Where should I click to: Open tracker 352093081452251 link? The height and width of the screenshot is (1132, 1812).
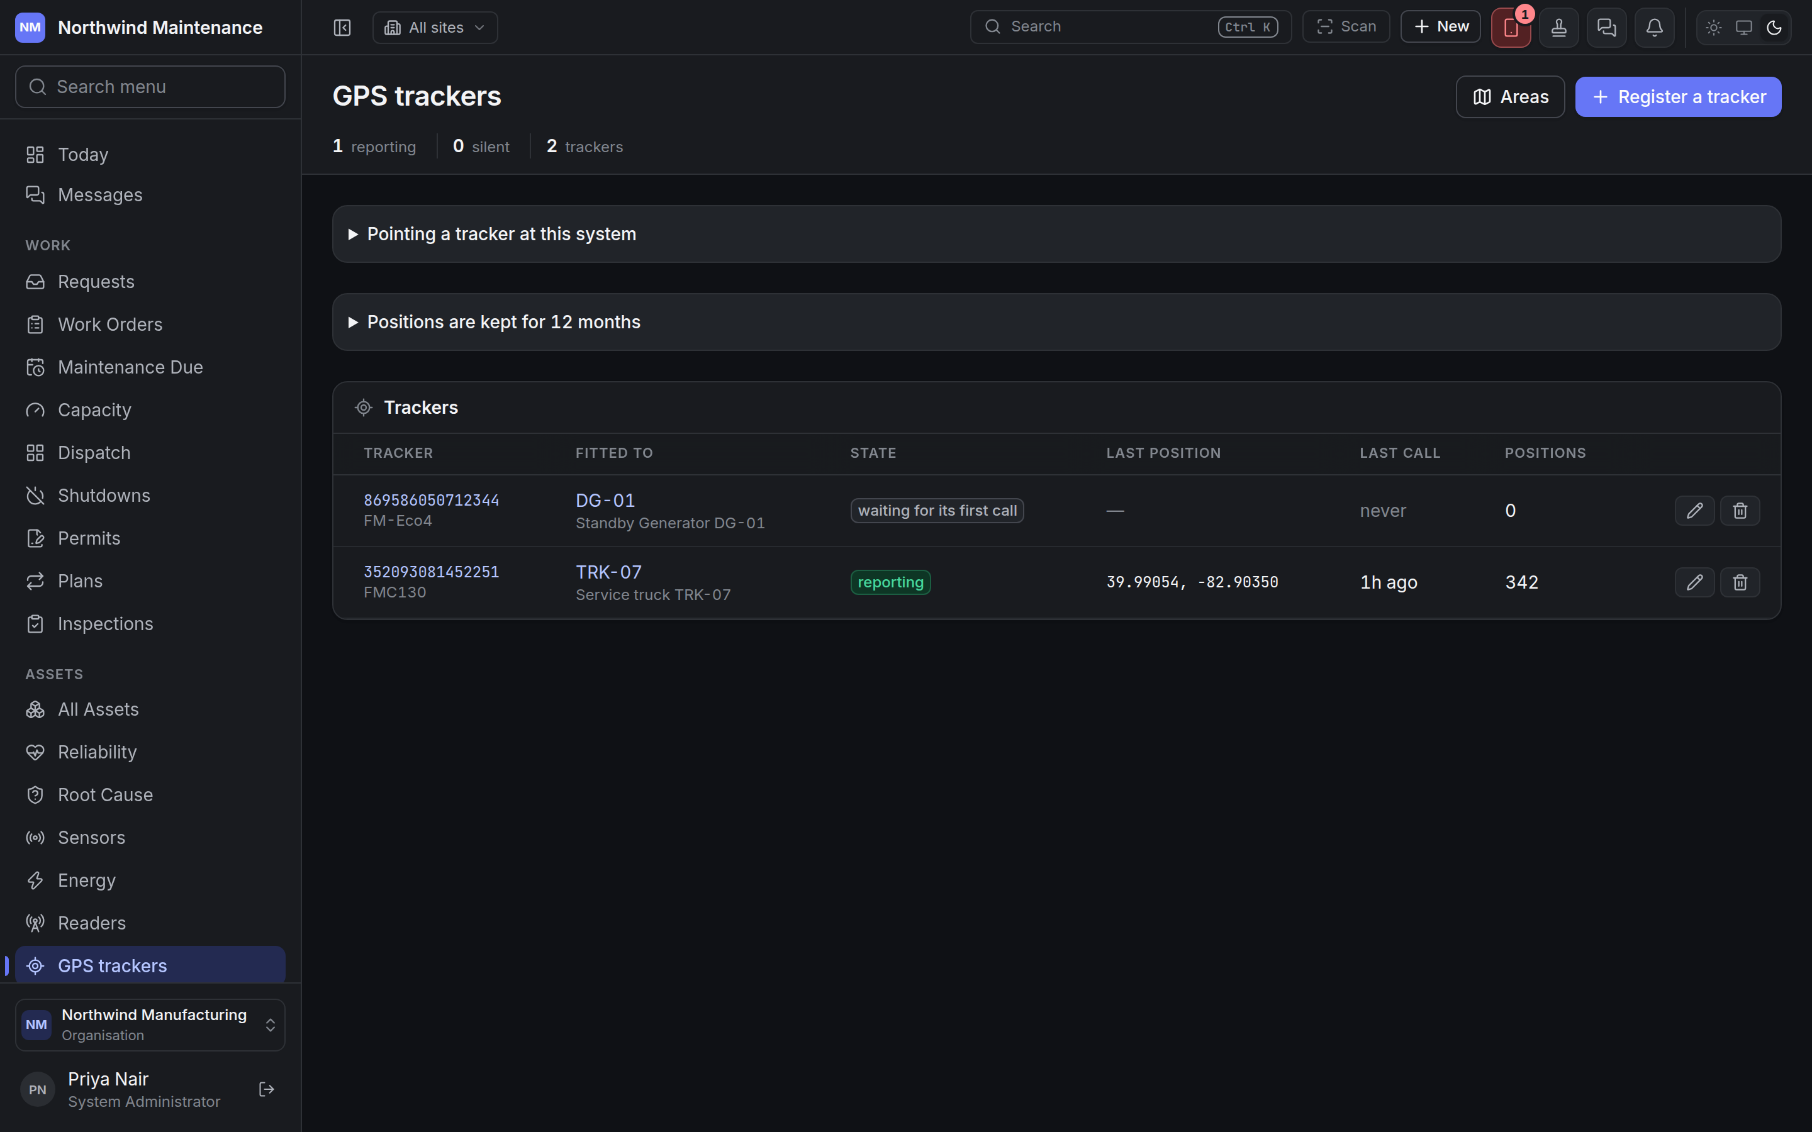(x=431, y=572)
